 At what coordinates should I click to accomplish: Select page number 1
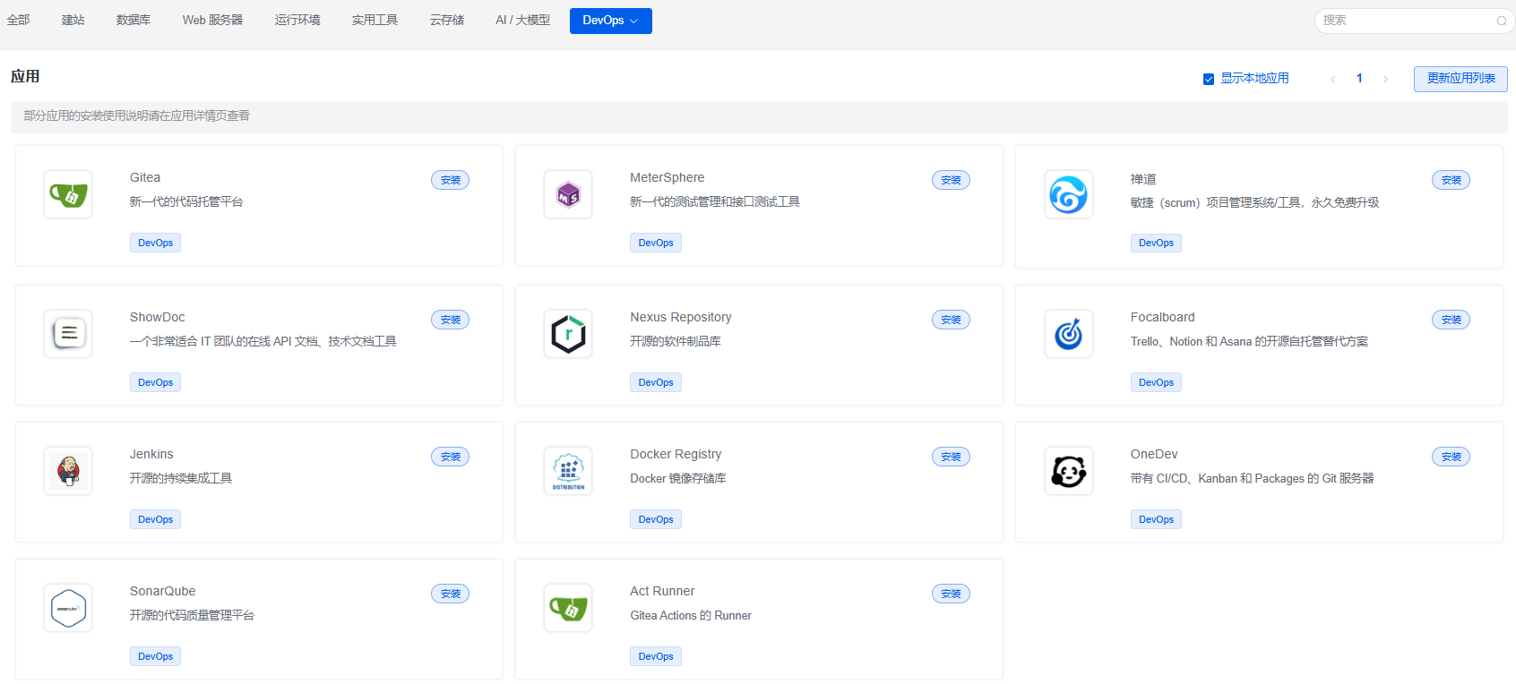(1359, 79)
